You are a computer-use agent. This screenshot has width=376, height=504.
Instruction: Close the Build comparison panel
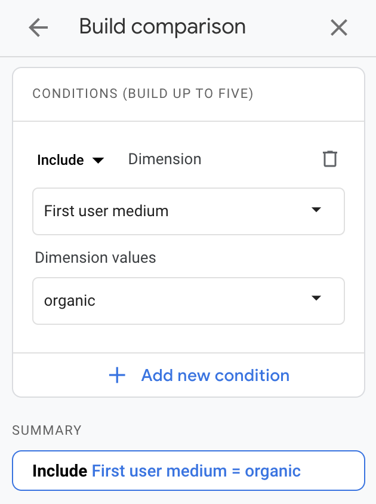(x=339, y=27)
